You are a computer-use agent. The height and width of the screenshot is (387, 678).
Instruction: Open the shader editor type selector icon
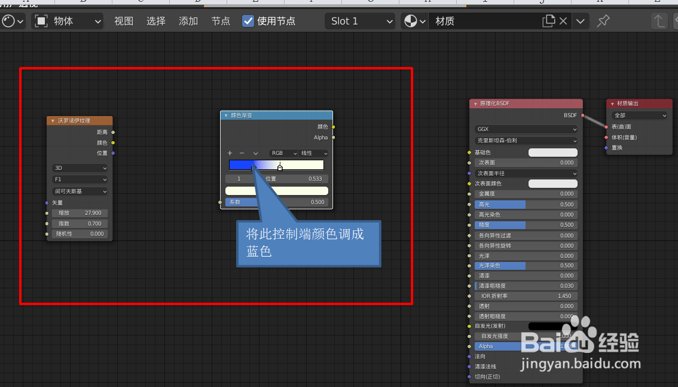point(9,20)
